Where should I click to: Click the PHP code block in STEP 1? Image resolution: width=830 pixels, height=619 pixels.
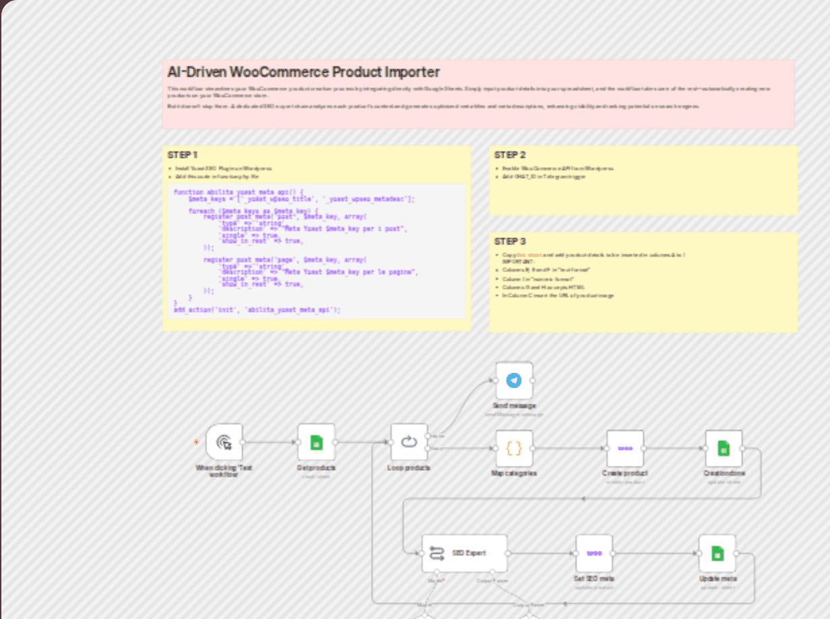(x=316, y=251)
